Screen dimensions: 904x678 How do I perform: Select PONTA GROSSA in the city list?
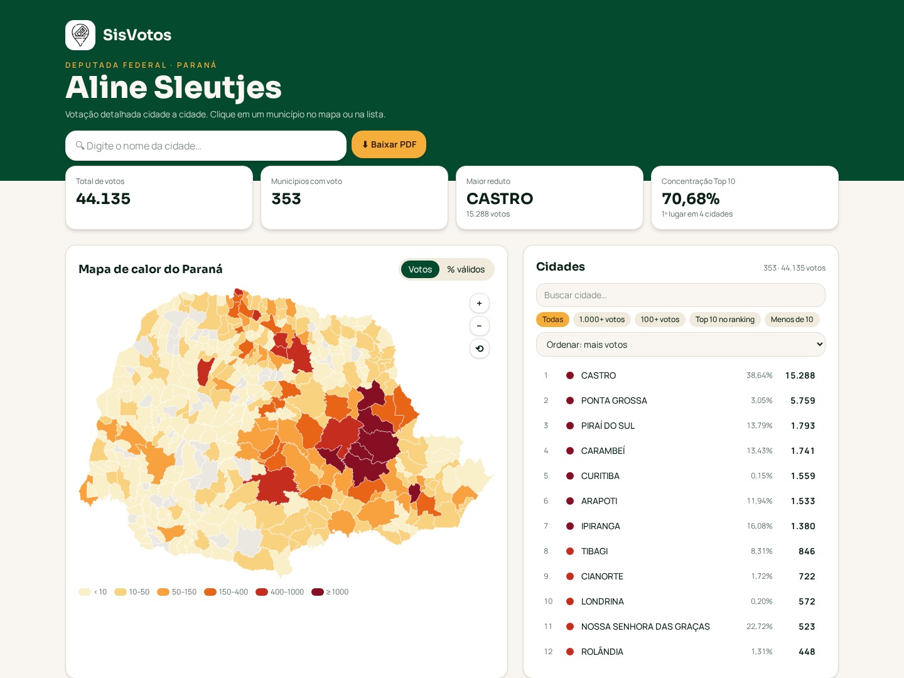click(x=681, y=401)
